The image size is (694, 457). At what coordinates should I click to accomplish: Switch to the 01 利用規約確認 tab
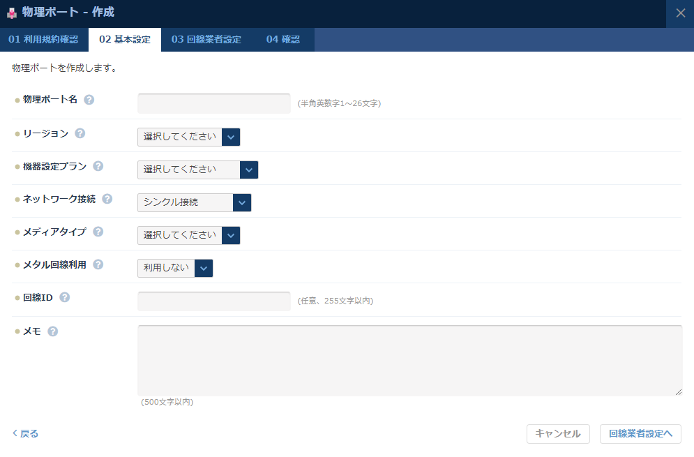[x=43, y=40]
